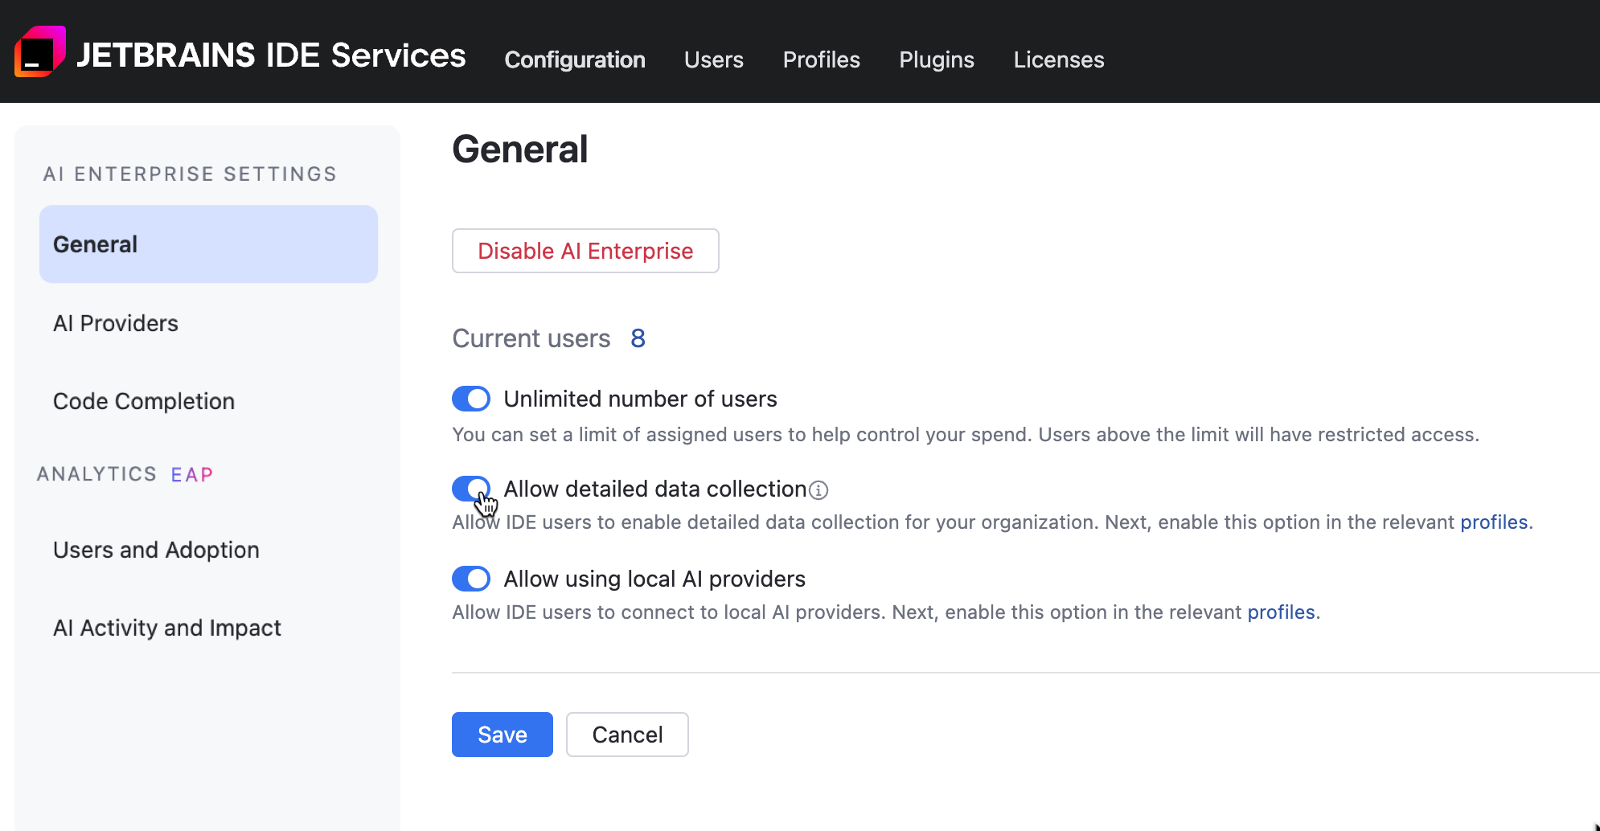Cancel the pending changes
The image size is (1600, 831).
click(x=627, y=734)
